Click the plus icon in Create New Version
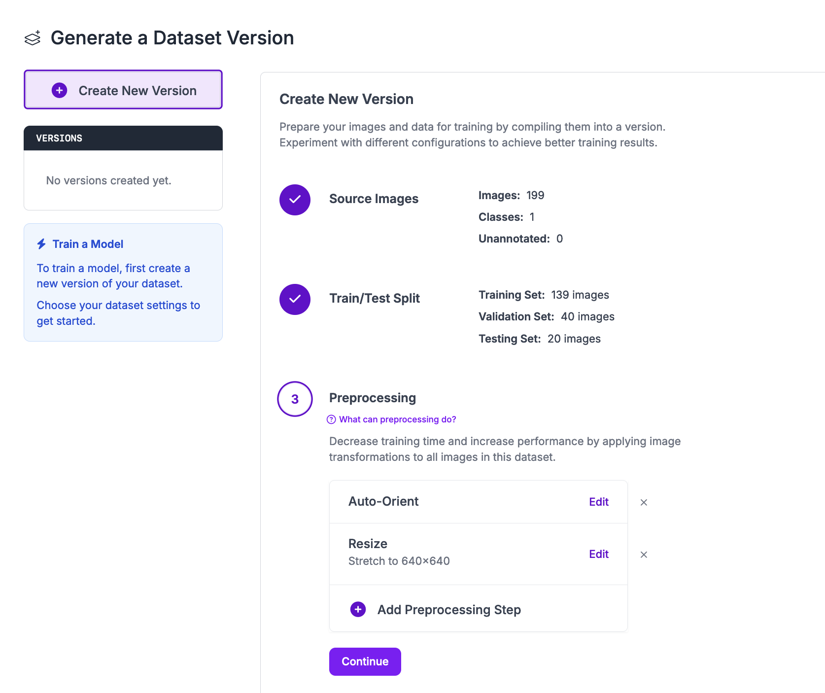 coord(60,90)
